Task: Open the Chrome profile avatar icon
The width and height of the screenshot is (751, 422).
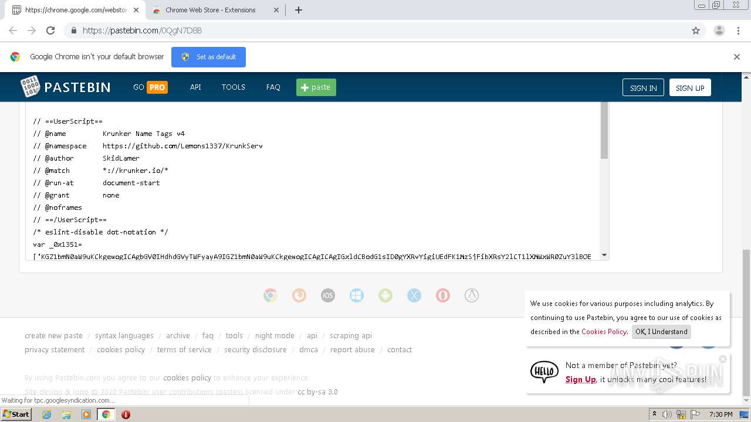Action: click(x=719, y=30)
